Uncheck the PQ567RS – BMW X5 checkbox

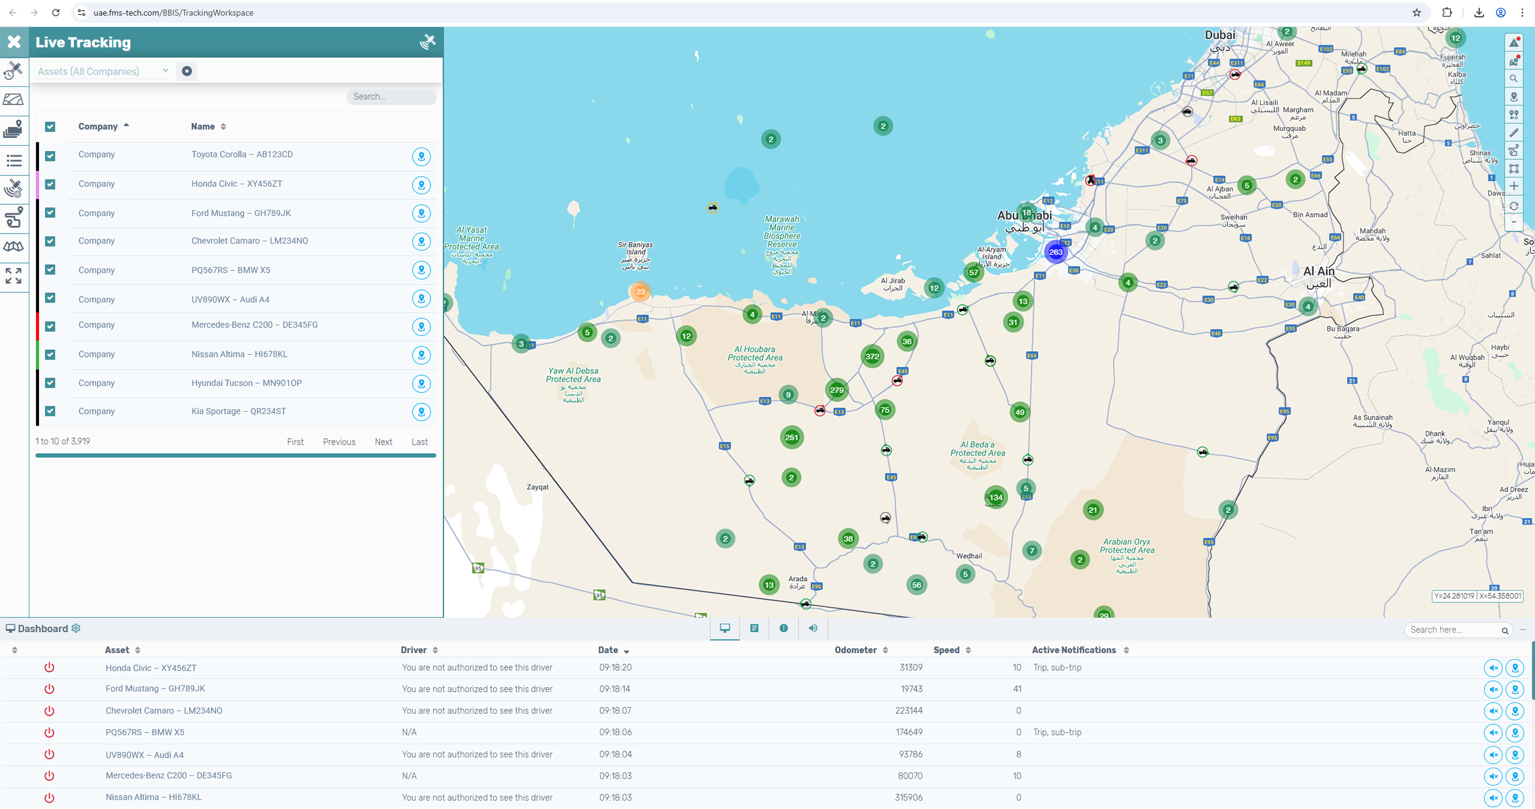click(50, 269)
